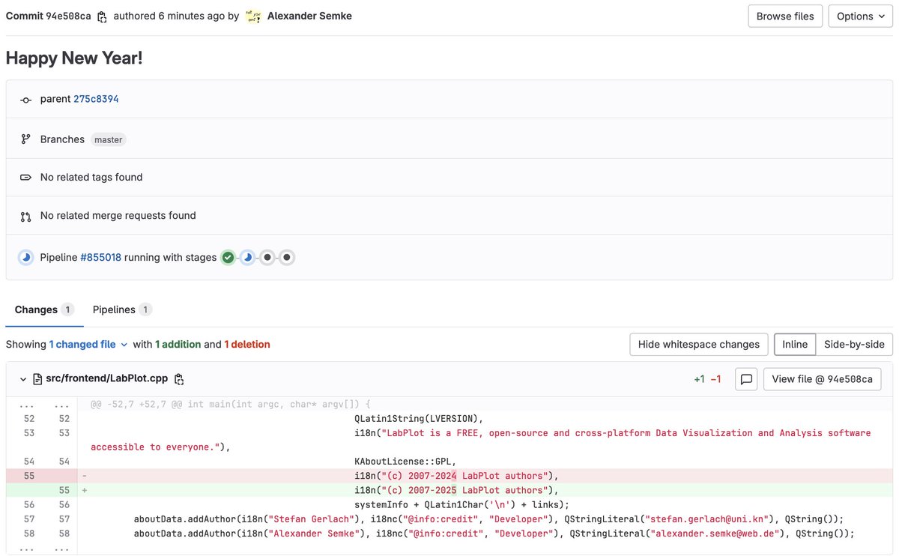Collapse the LabPlot.cpp file diff

[23, 379]
